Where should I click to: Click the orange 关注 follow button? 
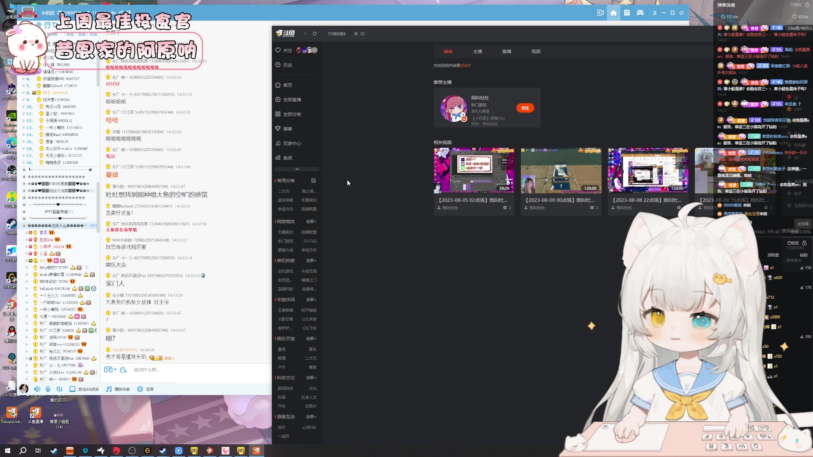(x=525, y=108)
